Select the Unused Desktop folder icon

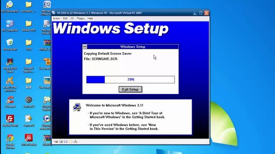pos(29,65)
